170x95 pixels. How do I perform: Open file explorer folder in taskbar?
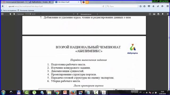[49, 93]
